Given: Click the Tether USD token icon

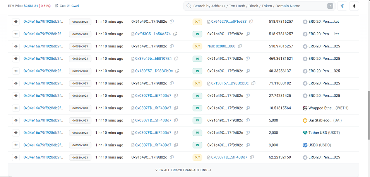Looking at the screenshot, I should (305, 133).
